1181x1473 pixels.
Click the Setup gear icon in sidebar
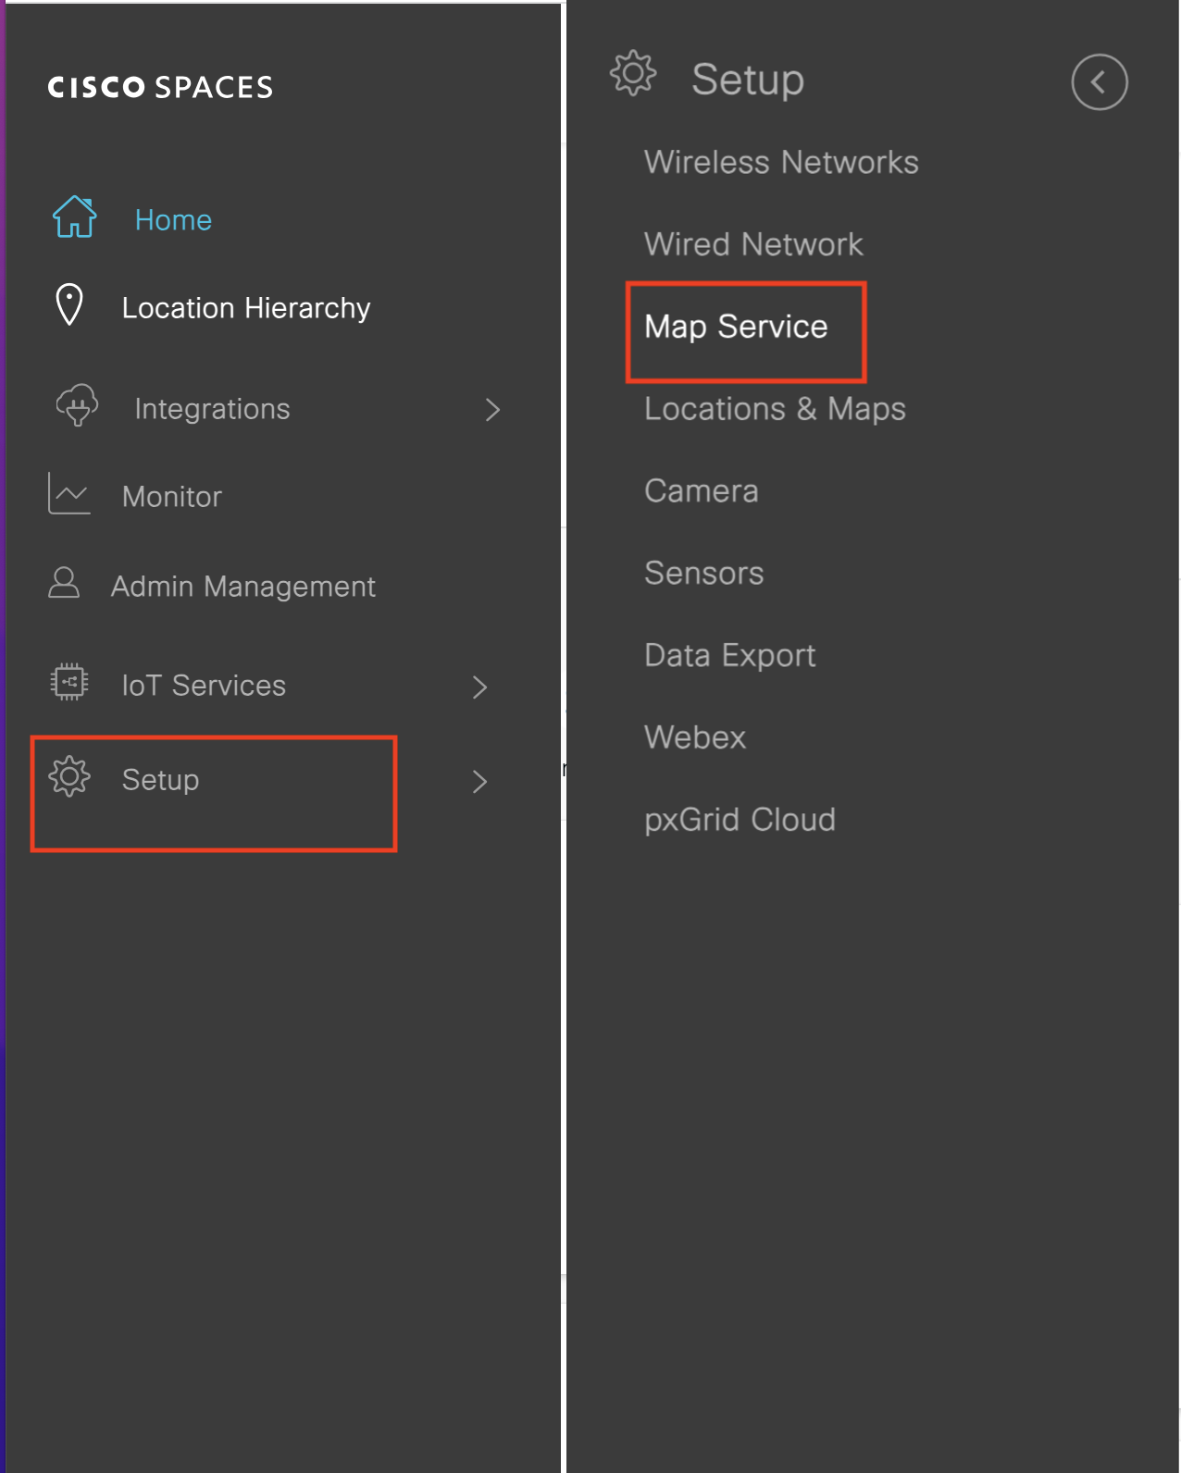pyautogui.click(x=69, y=777)
